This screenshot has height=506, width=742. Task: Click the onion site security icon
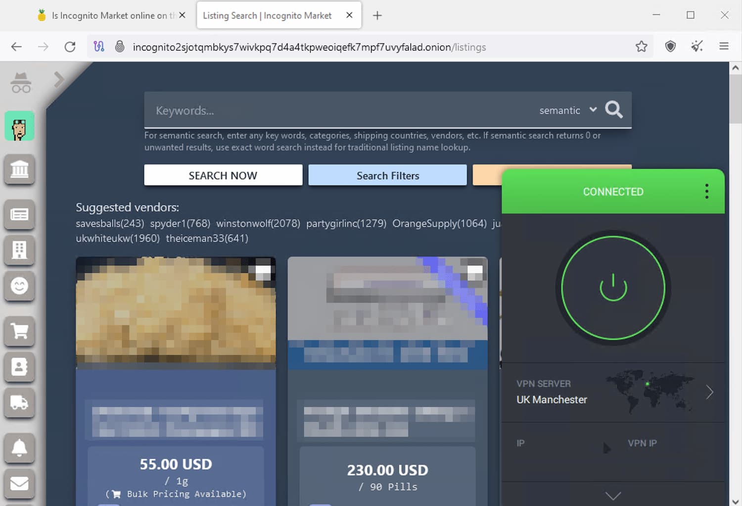[x=120, y=47]
